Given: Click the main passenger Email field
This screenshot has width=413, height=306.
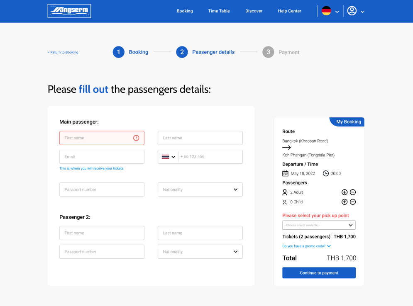Looking at the screenshot, I should 102,157.
